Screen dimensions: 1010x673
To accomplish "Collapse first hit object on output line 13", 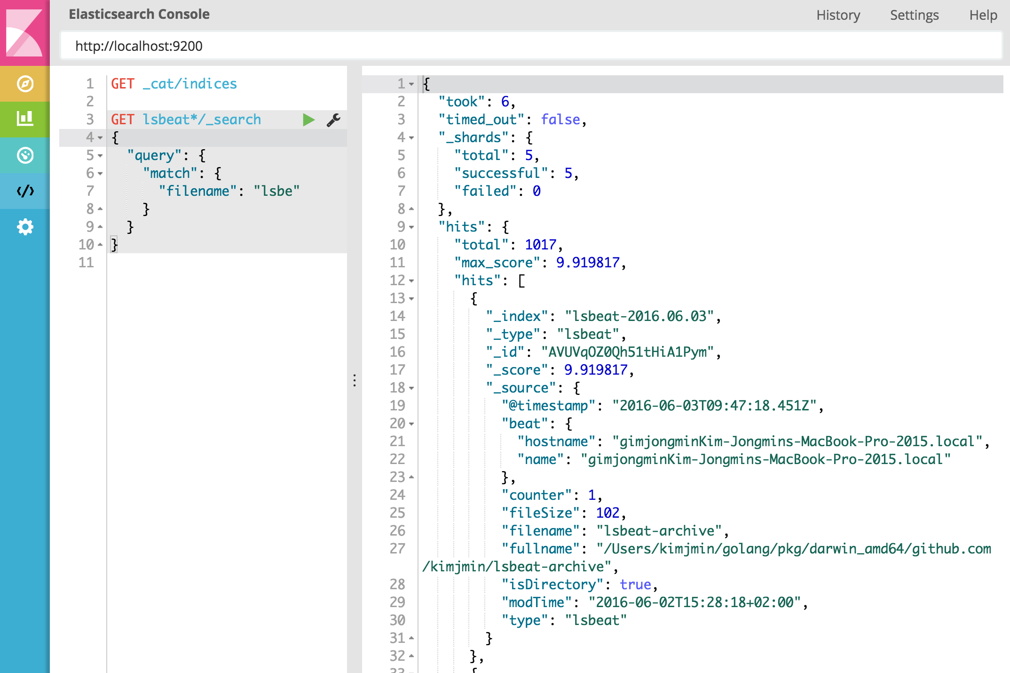I will click(411, 299).
